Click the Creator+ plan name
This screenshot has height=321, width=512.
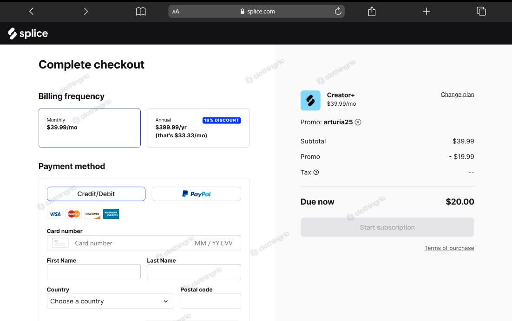(341, 95)
